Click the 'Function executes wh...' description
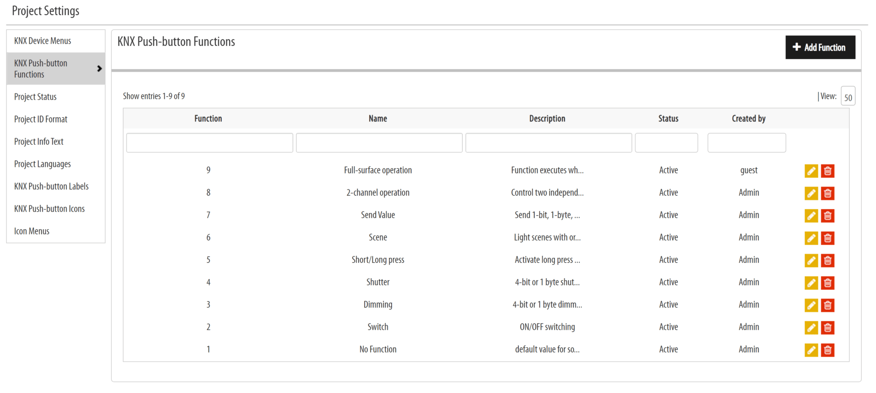This screenshot has height=393, width=876. pyautogui.click(x=547, y=170)
